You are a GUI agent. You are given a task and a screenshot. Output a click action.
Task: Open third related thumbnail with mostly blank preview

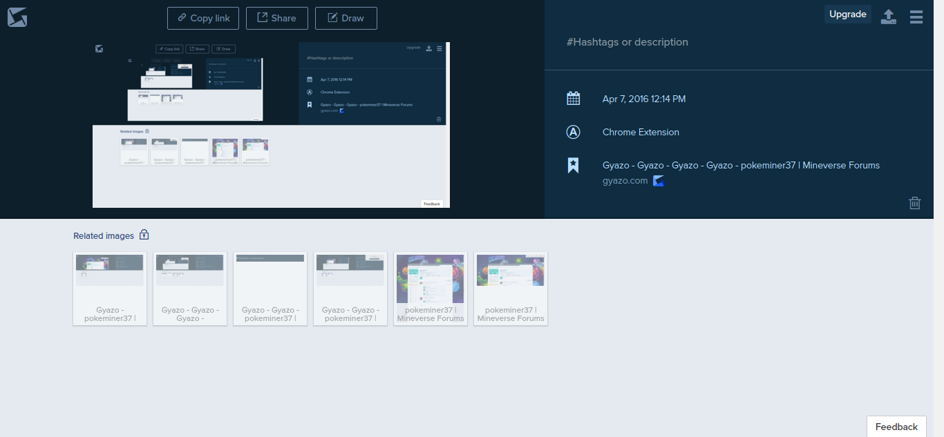pyautogui.click(x=270, y=289)
